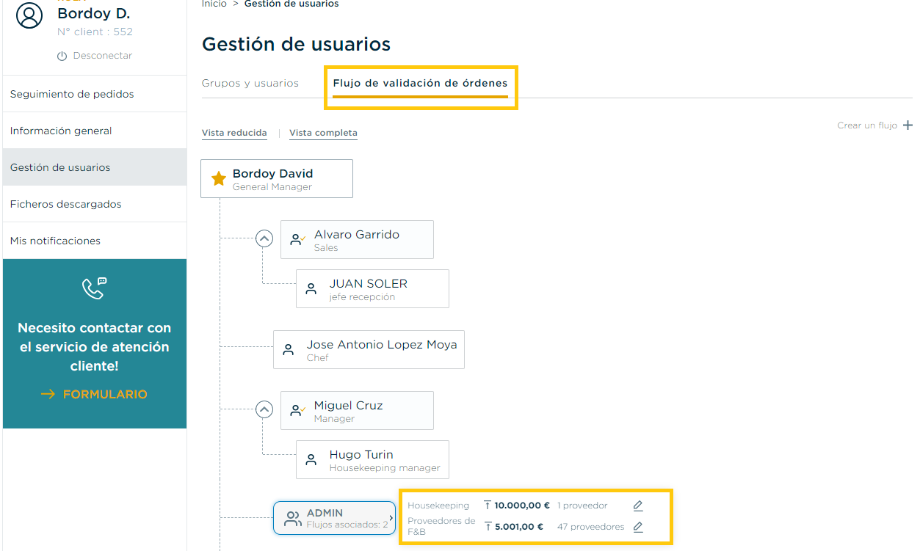Click the 1 proveedor text
The width and height of the screenshot is (920, 551).
pyautogui.click(x=582, y=506)
